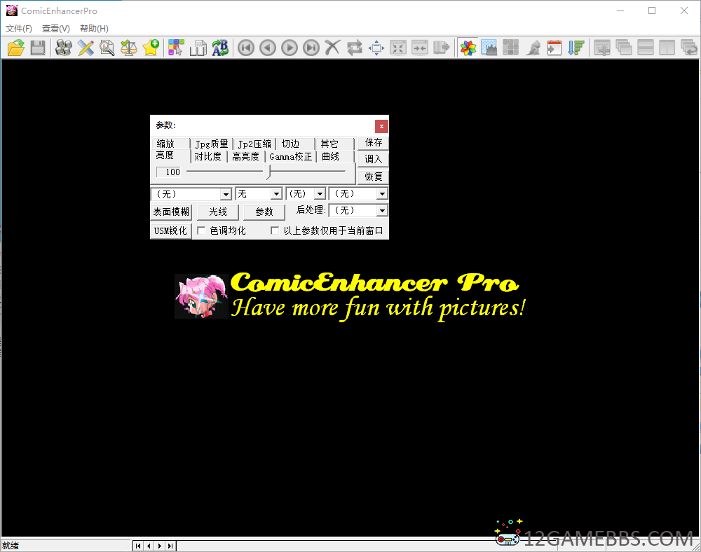Screen dimensions: 701x552
Task: Click the AB rename icon
Action: tap(220, 48)
